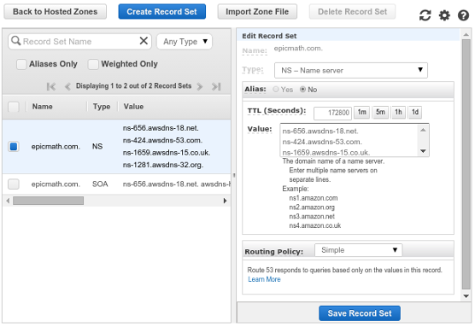
Task: Go to previous page of record sets
Action: [x=67, y=86]
